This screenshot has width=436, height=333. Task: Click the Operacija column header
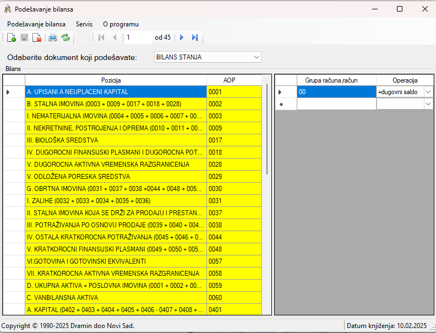pyautogui.click(x=405, y=80)
